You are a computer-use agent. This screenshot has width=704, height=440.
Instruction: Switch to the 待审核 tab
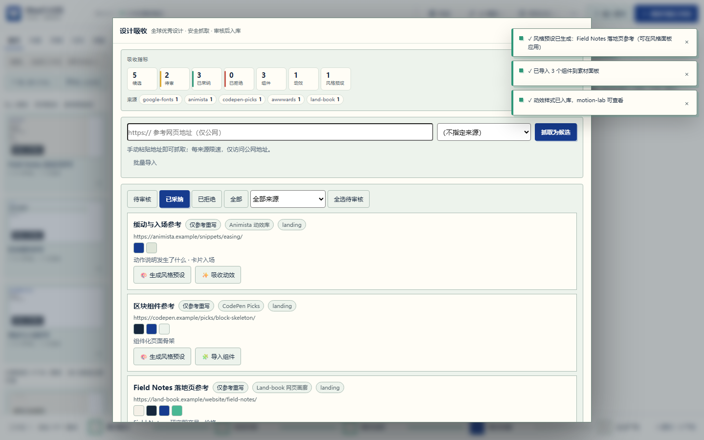(142, 199)
